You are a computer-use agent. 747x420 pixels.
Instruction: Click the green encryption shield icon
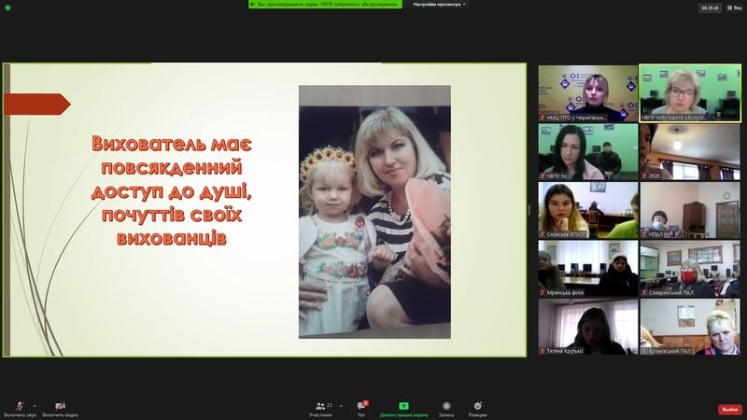7,7
